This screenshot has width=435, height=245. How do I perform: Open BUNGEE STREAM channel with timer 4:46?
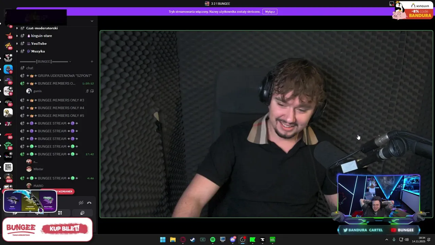(56, 178)
